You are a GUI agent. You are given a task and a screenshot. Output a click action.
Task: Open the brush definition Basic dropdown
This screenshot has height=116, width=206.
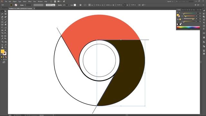point(56,5)
